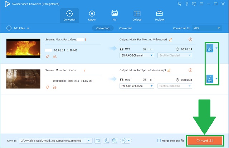Open the hamburger menu icon

(201, 4)
